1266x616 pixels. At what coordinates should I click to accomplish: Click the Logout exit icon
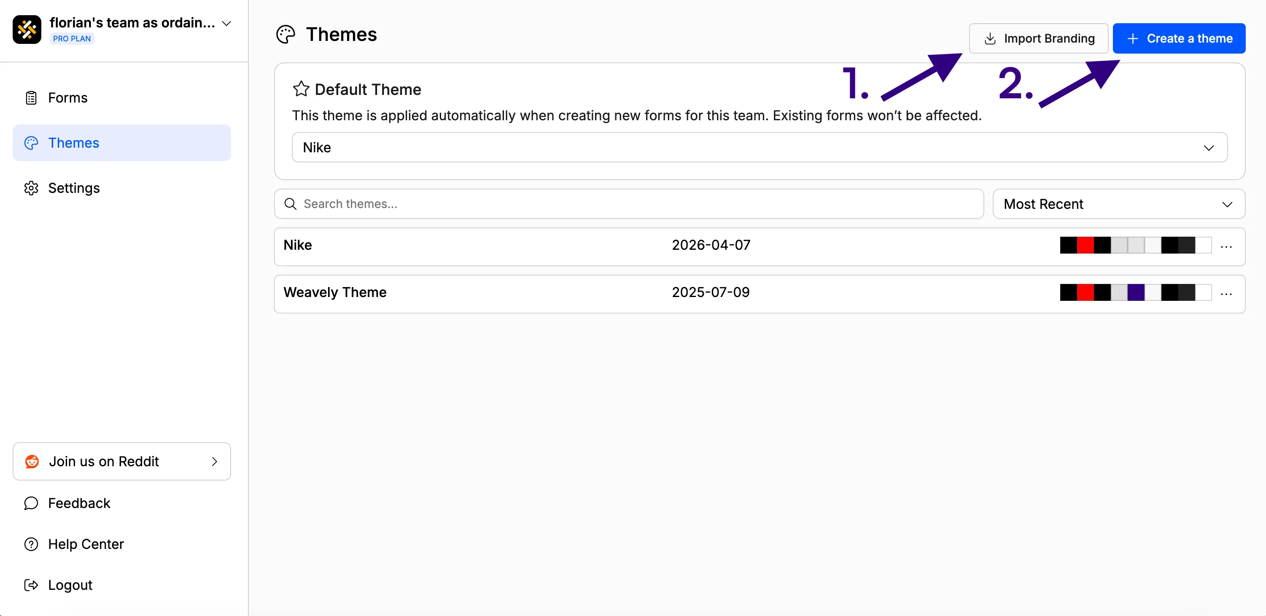(x=31, y=584)
